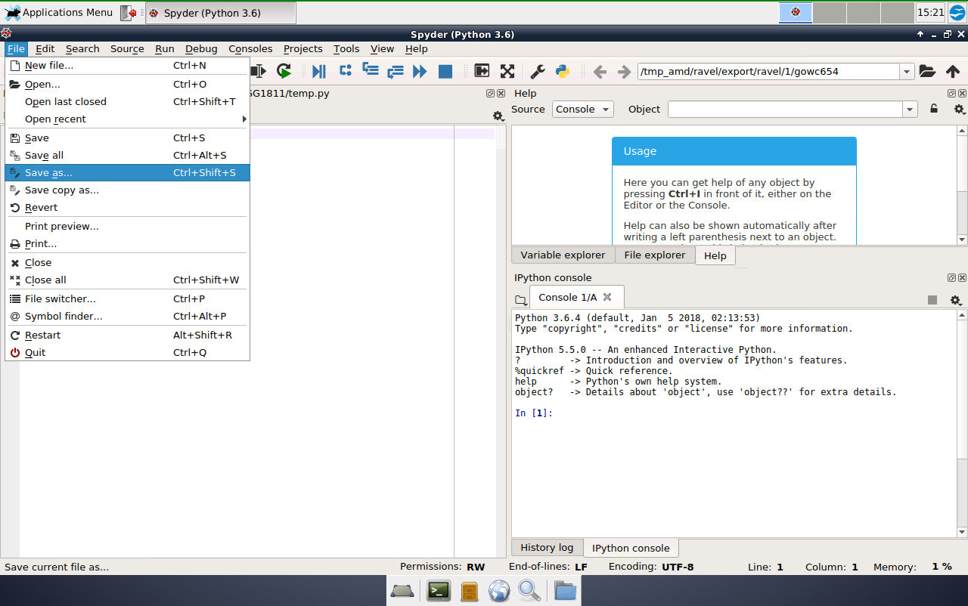Viewport: 968px width, 606px height.
Task: Click the Object input field
Action: pos(785,110)
